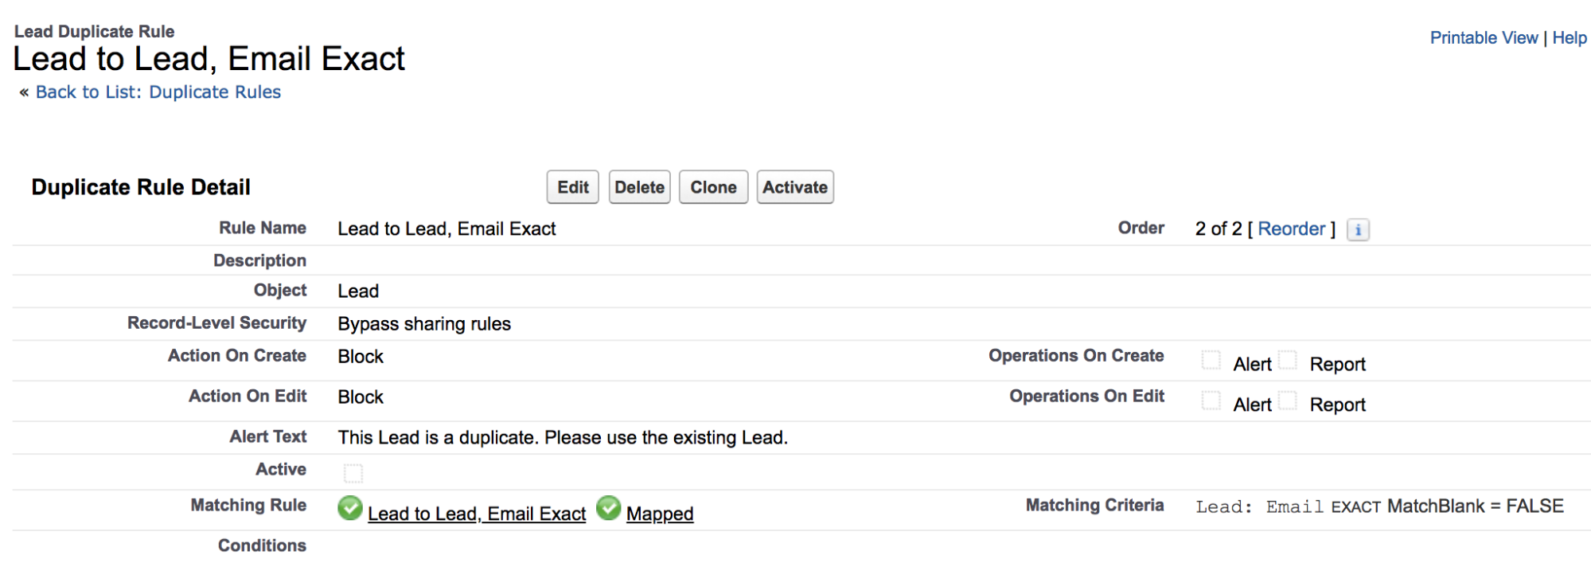Click the Edit button
The image size is (1591, 563).
[x=573, y=187]
